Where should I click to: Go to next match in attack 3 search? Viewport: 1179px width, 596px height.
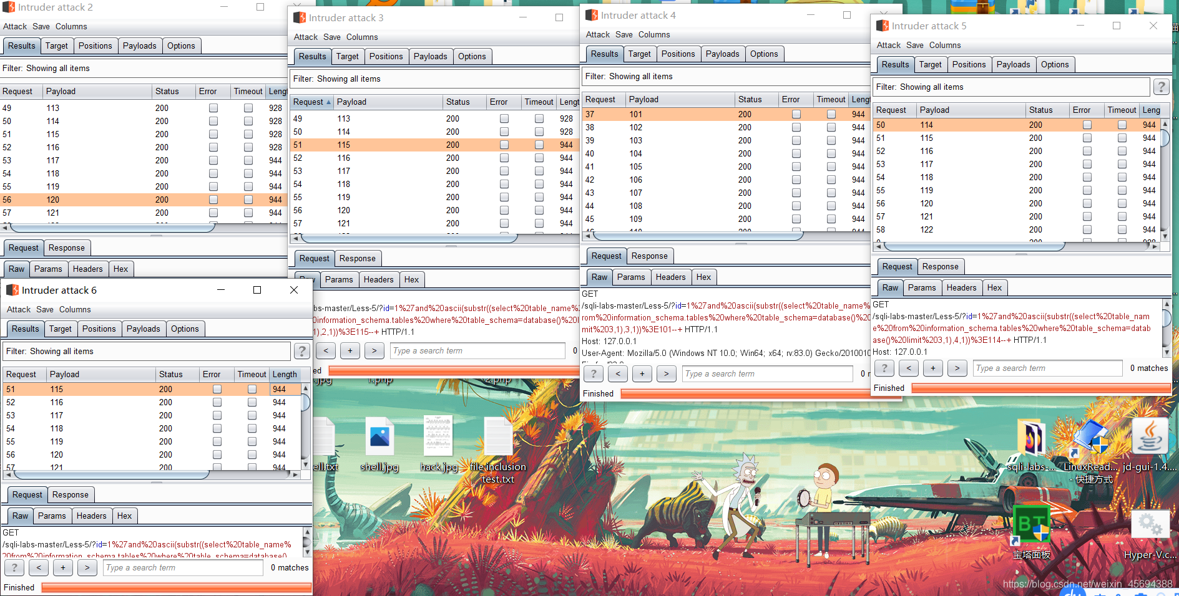tap(374, 350)
